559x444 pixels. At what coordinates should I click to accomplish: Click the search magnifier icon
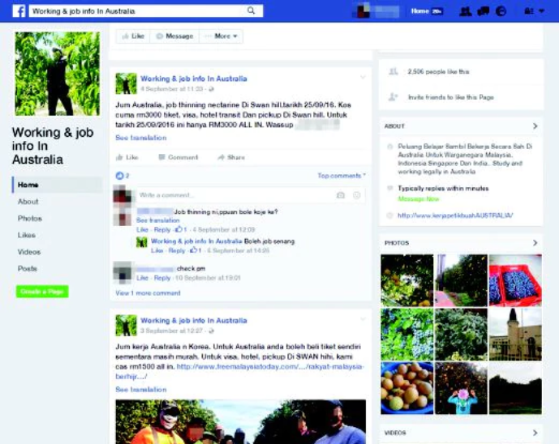tap(251, 11)
